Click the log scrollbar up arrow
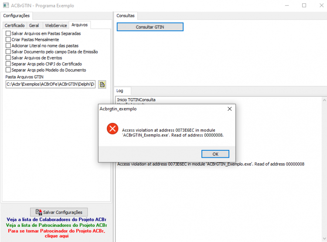The width and height of the screenshot is (327, 242). tap(324, 100)
